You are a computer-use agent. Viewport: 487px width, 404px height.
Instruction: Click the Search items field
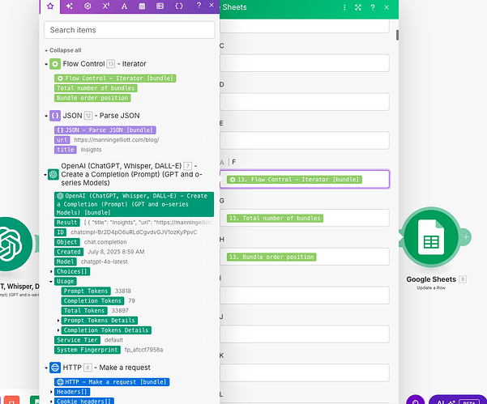(130, 30)
